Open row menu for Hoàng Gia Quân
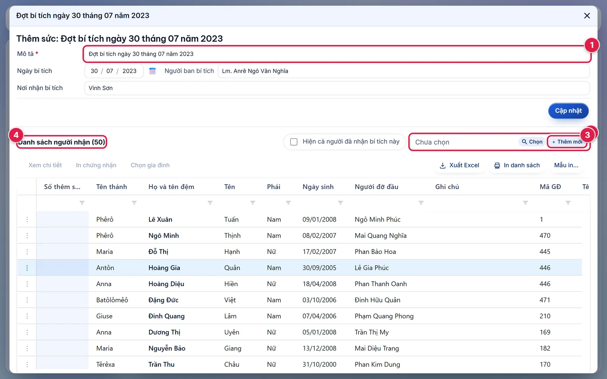Viewport: 607px width, 379px height. pos(27,268)
